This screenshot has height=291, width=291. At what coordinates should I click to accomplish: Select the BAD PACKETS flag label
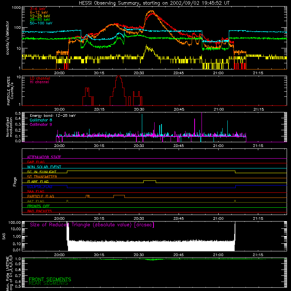pyautogui.click(x=40, y=211)
